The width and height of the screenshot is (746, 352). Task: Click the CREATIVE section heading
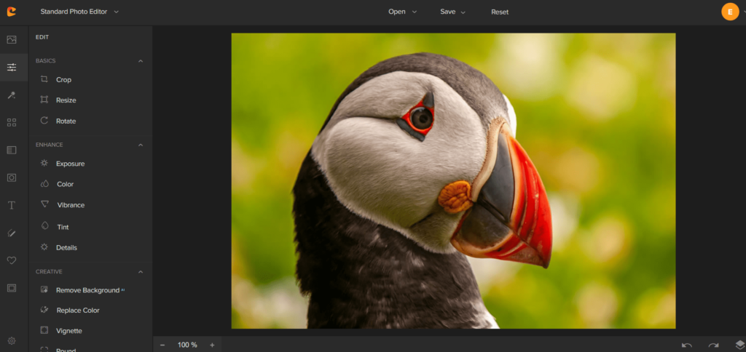[x=49, y=272]
